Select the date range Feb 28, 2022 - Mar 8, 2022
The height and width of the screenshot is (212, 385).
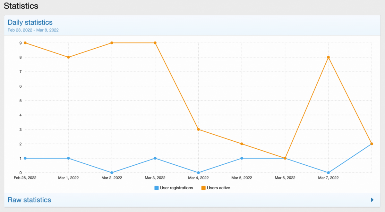click(33, 30)
